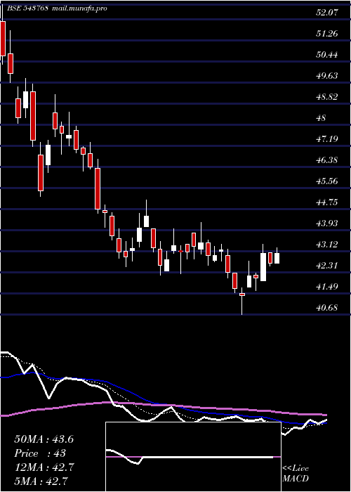The image size is (351, 492).
Task: Click the 49.63 price axis label
Action: (327, 76)
